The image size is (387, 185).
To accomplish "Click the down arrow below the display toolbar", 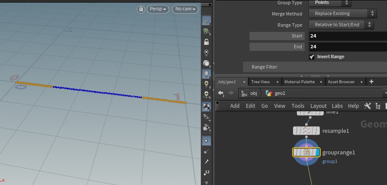I will pyautogui.click(x=206, y=182).
